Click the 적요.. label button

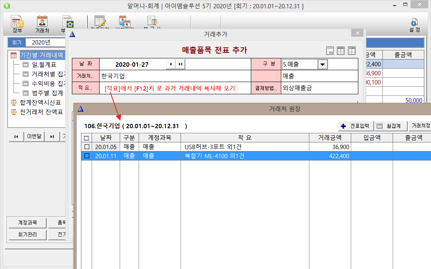point(85,88)
